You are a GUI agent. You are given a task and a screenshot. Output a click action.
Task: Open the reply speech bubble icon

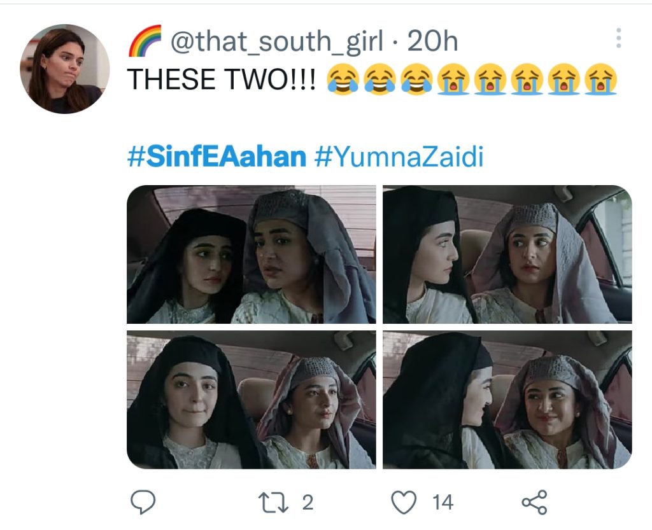(x=143, y=502)
